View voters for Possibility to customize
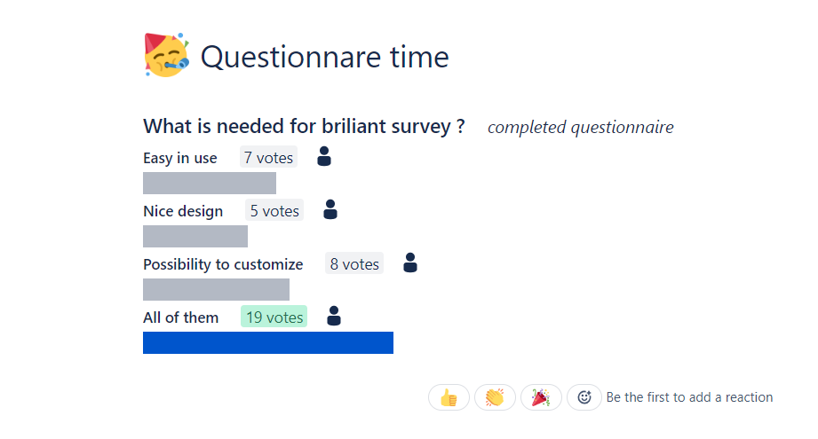The image size is (818, 439). (410, 263)
